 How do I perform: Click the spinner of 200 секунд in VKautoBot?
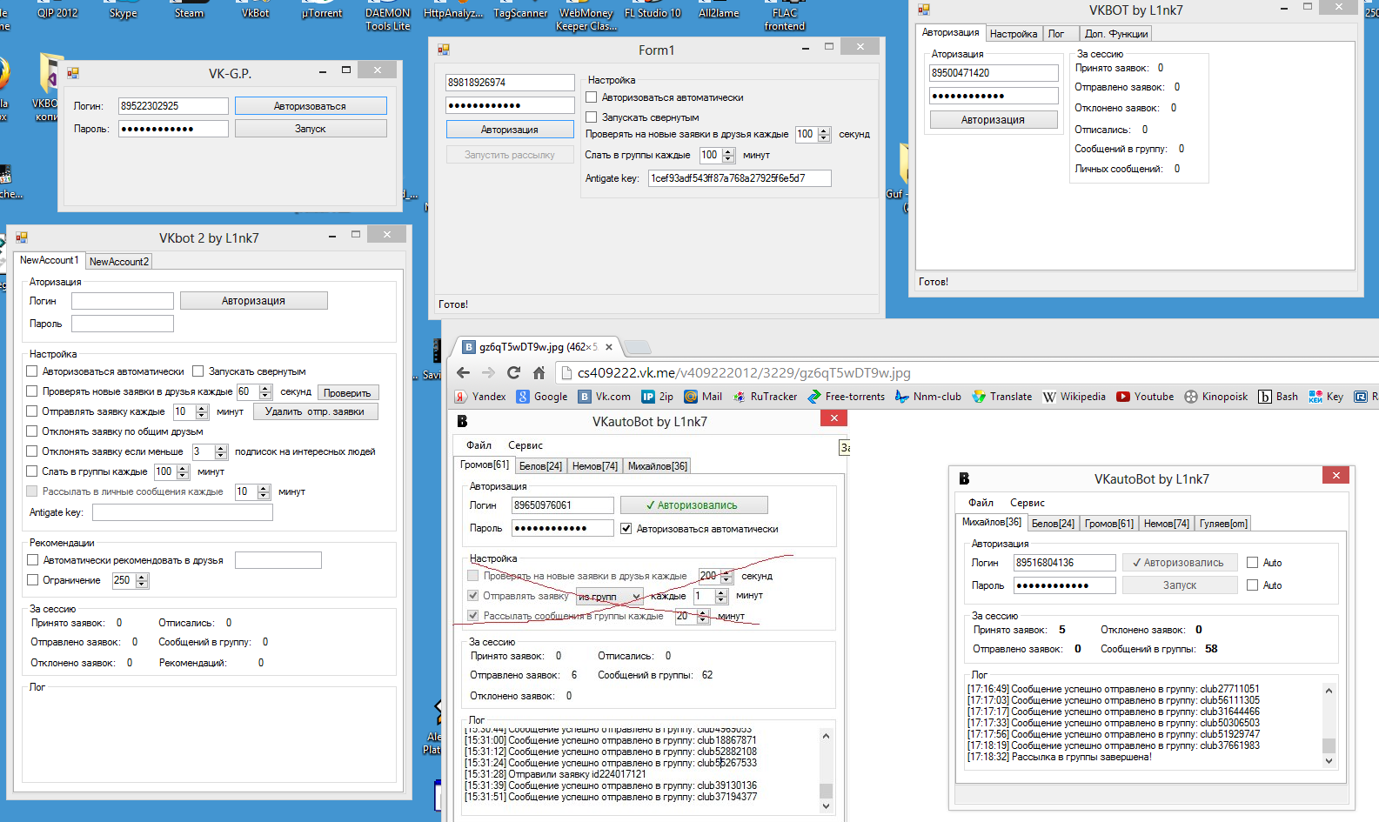[726, 576]
